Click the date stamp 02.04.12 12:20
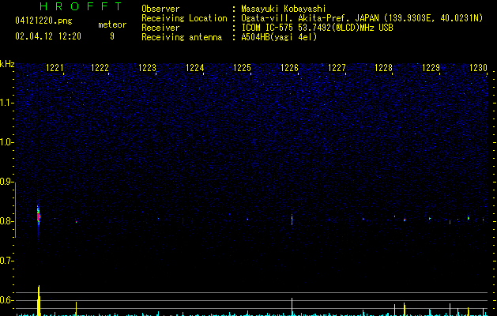The width and height of the screenshot is (497, 316). point(48,36)
